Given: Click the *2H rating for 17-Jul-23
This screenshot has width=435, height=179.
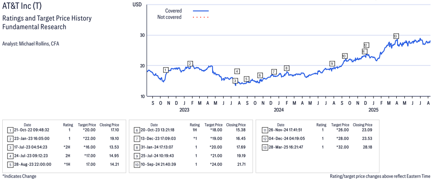Looking at the screenshot, I should click(68, 147).
